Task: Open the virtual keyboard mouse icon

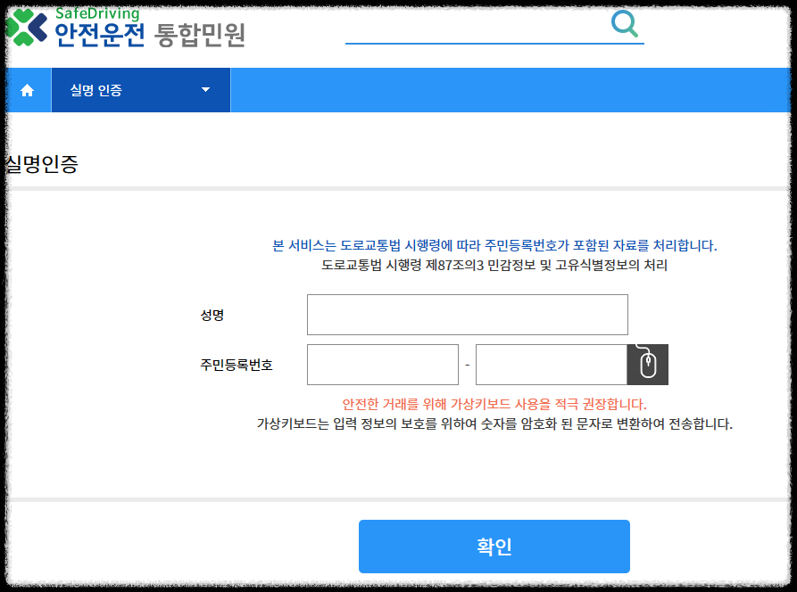Action: pyautogui.click(x=648, y=365)
